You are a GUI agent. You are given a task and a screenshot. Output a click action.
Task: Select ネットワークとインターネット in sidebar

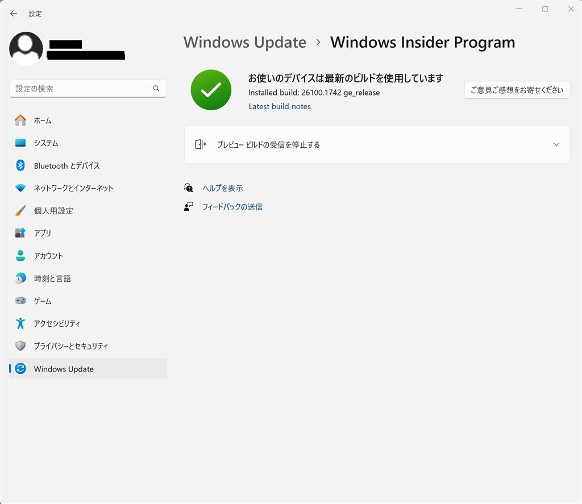(88, 188)
